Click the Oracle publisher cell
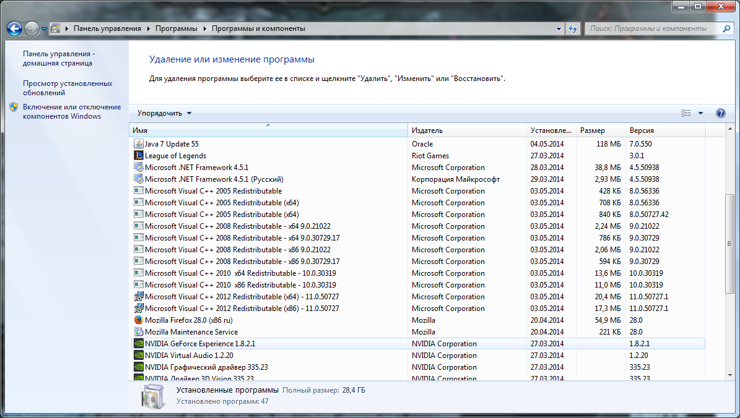The width and height of the screenshot is (740, 418). [x=422, y=143]
